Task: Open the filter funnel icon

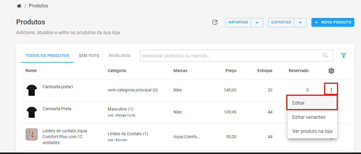Action: (344, 56)
